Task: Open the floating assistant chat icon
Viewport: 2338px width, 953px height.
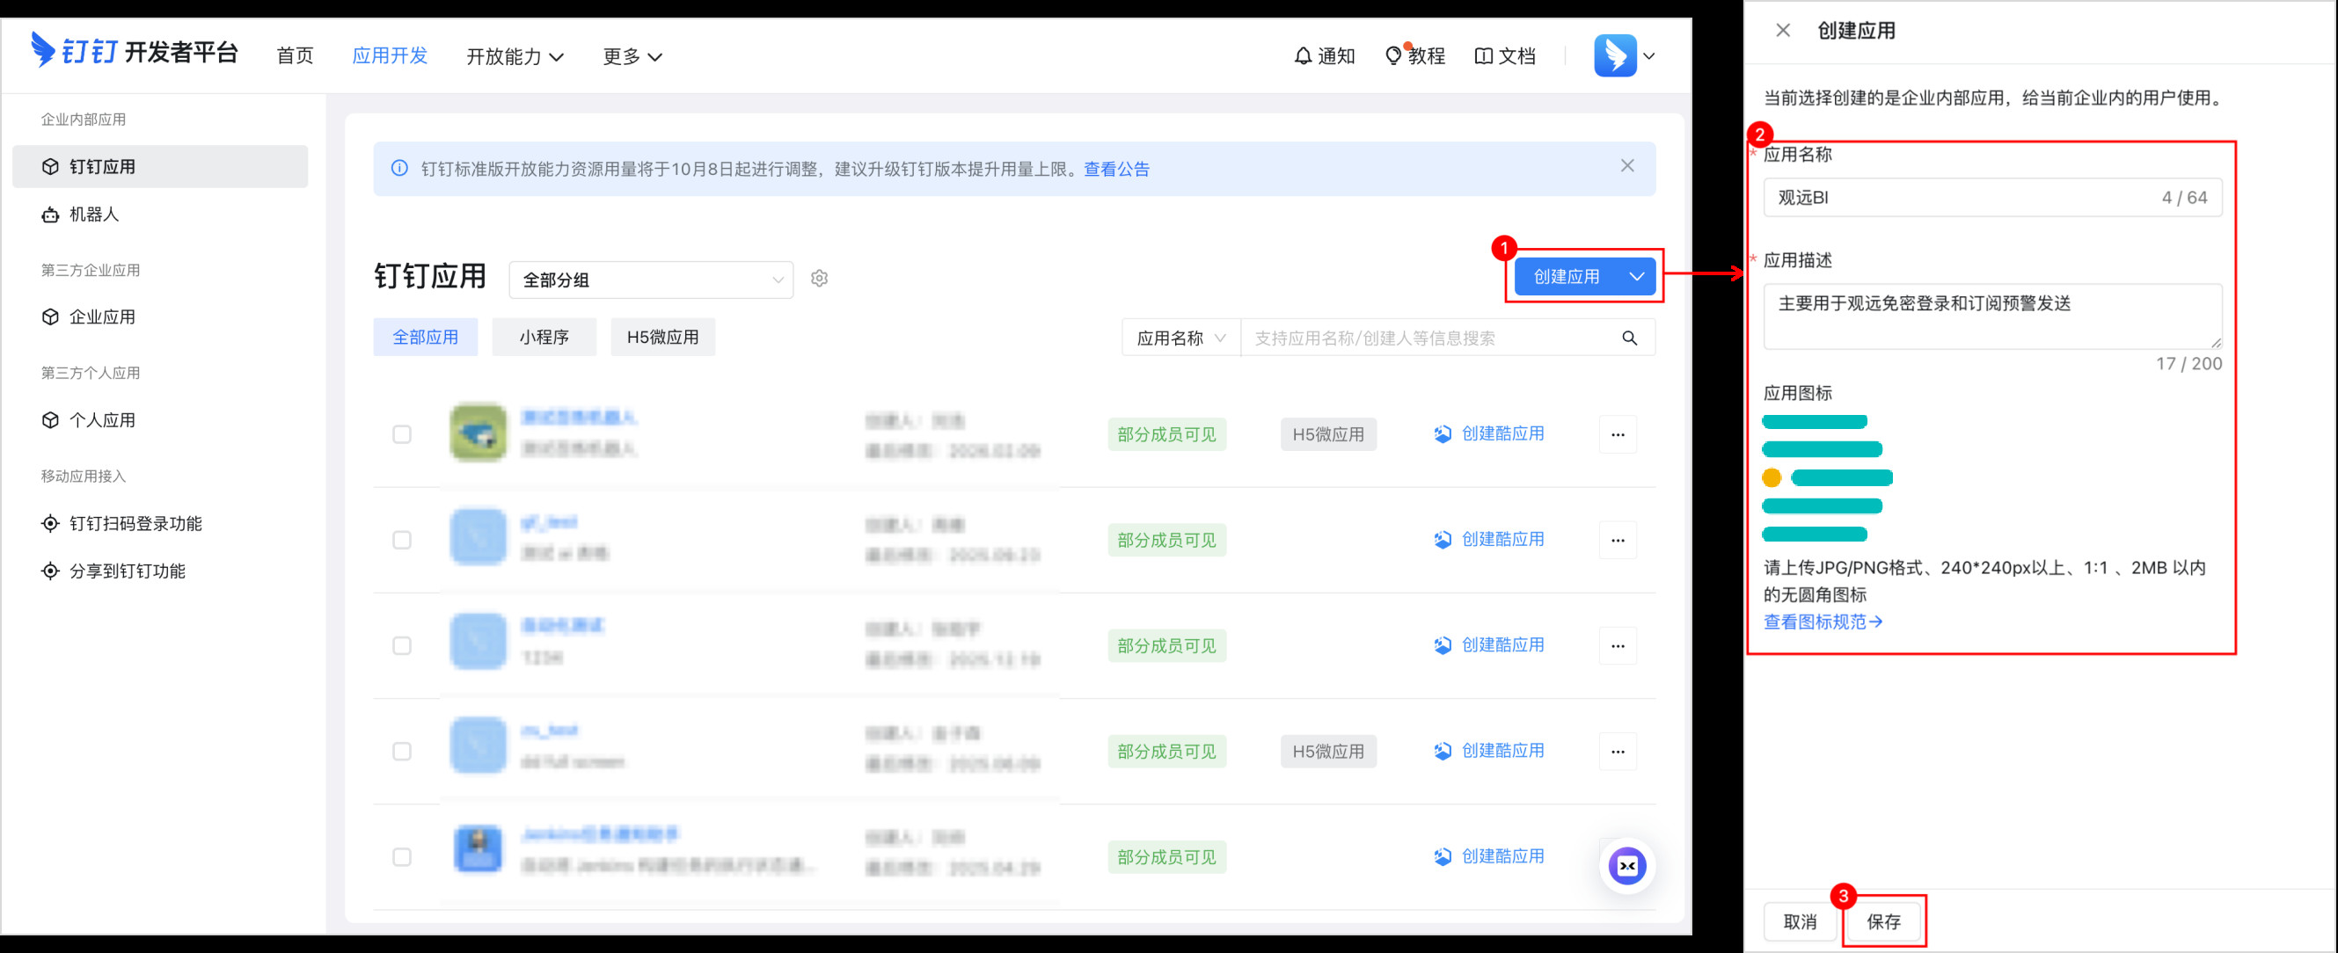Action: tap(1626, 866)
